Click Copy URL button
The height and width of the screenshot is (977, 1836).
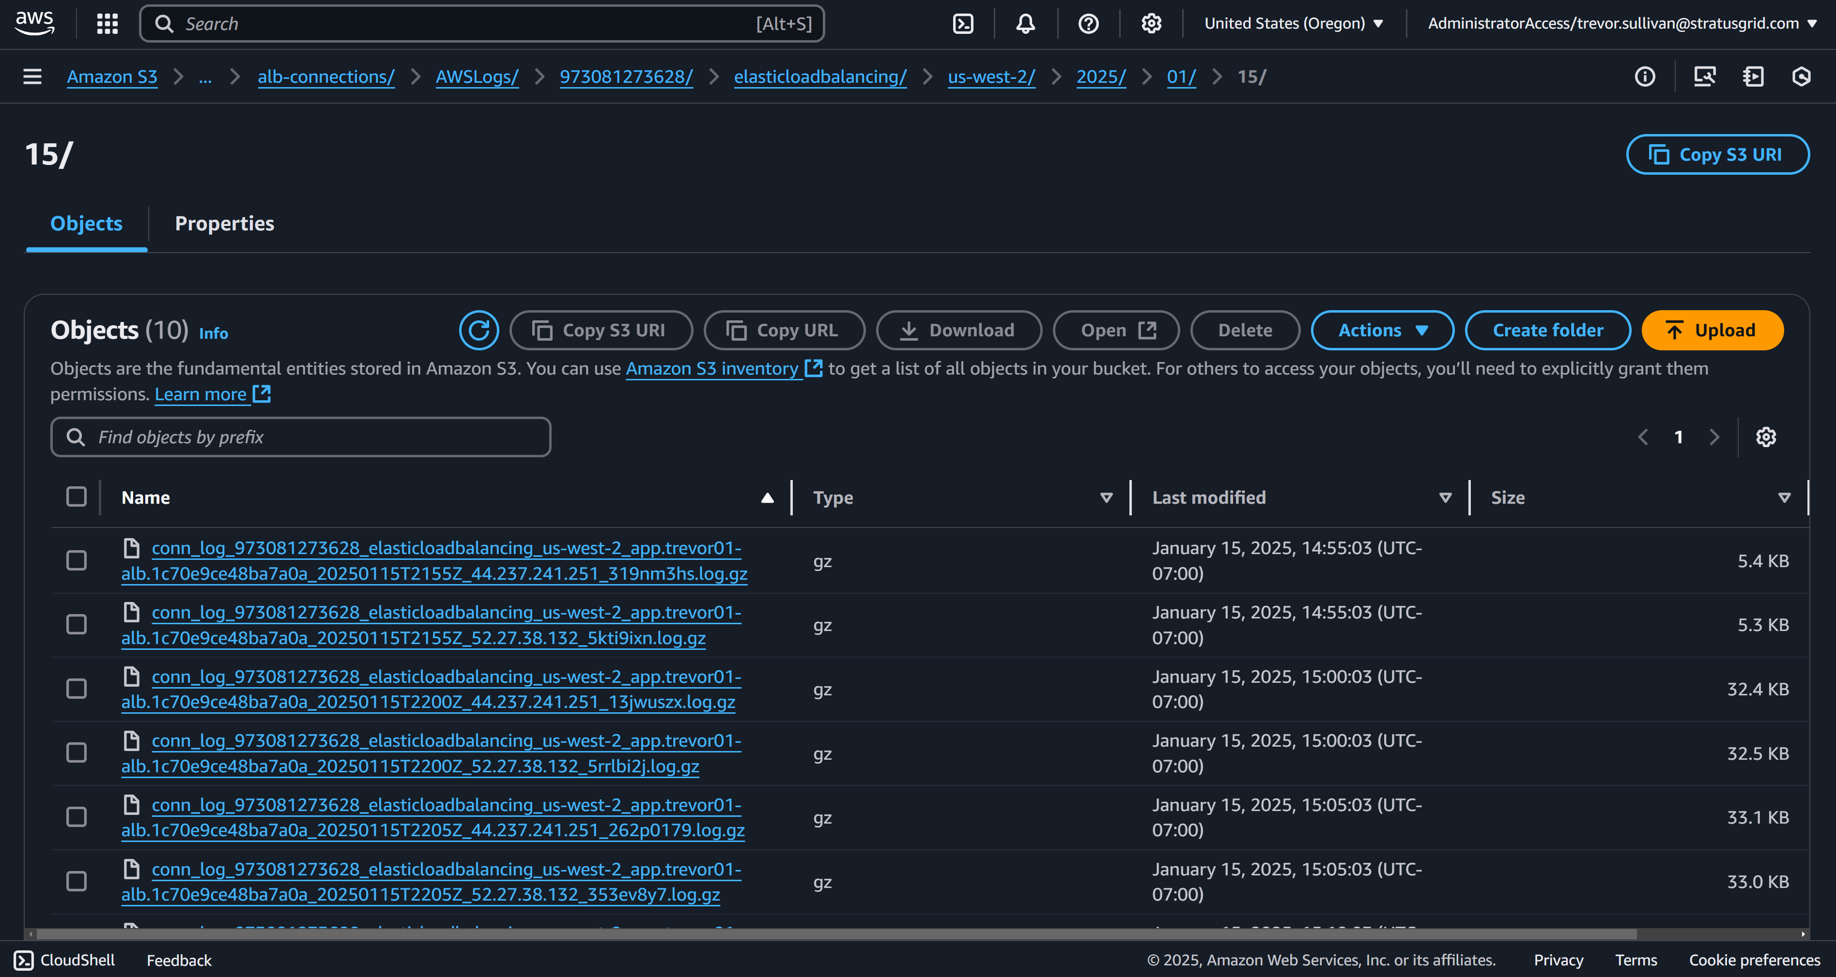pos(784,331)
